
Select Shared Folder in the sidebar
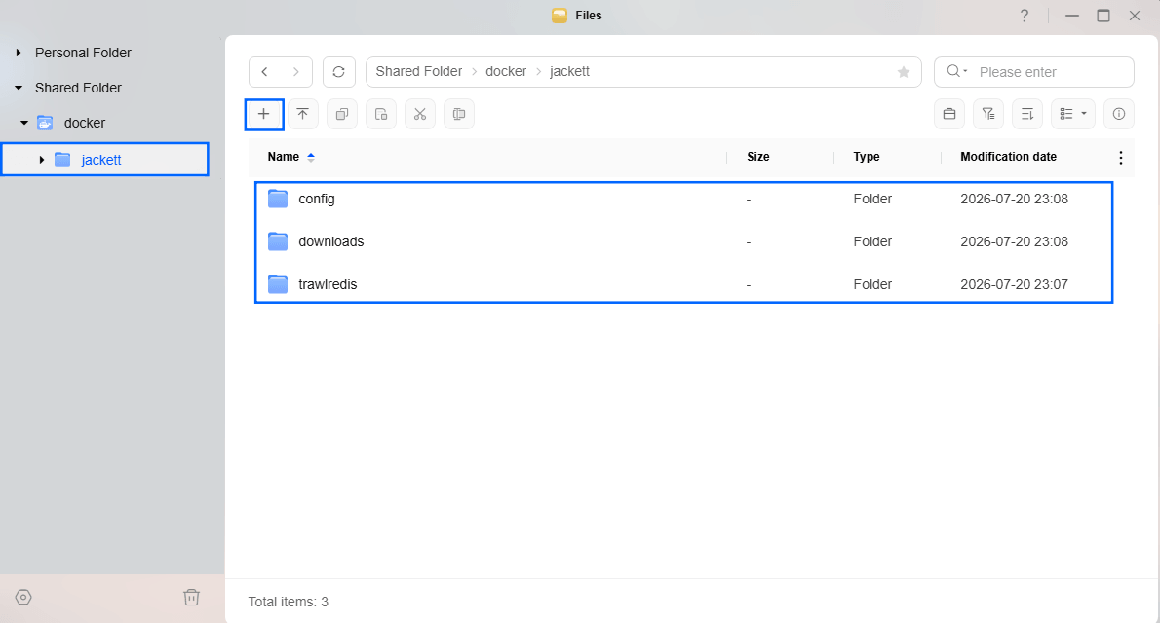pyautogui.click(x=78, y=88)
